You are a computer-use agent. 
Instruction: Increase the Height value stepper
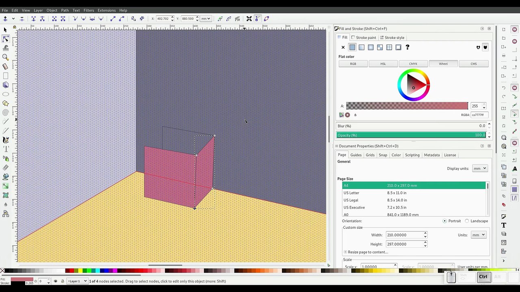pos(425,243)
